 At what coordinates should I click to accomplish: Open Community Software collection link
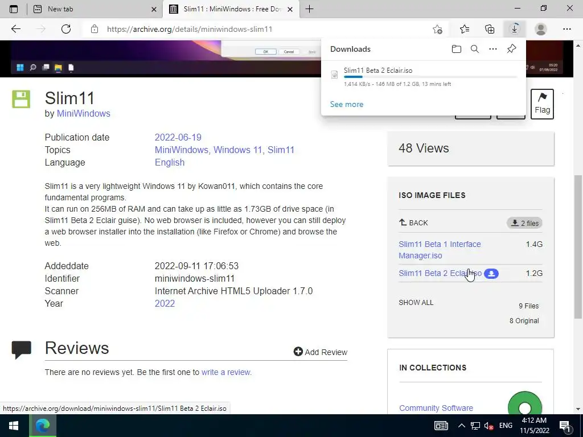(436, 407)
